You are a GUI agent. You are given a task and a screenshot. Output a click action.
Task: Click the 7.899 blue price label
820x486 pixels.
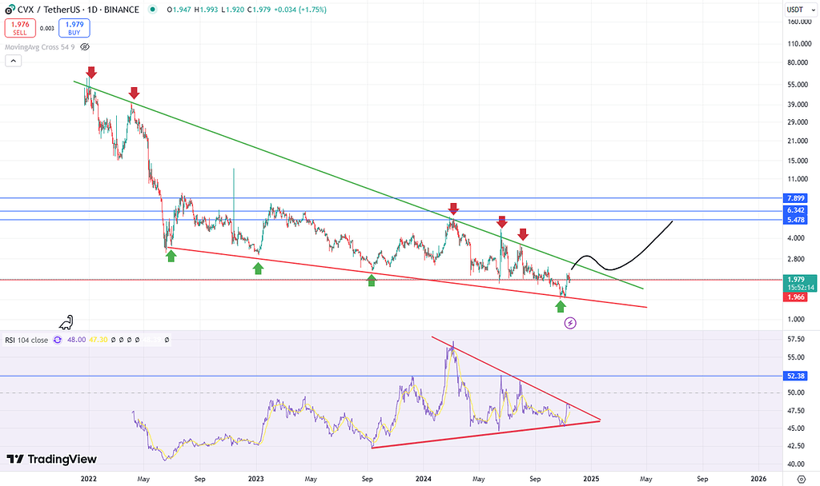[798, 197]
